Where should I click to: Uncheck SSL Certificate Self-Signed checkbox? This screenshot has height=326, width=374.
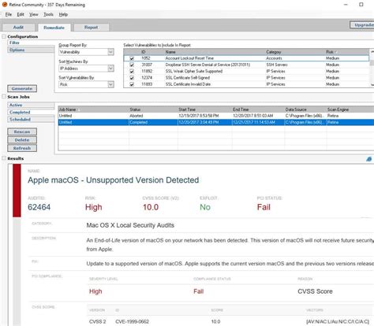(132, 78)
